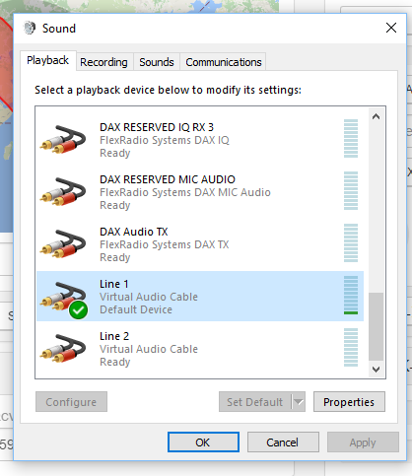
Task: Select the Line 2 Virtual Audio Cable entry
Action: click(200, 349)
